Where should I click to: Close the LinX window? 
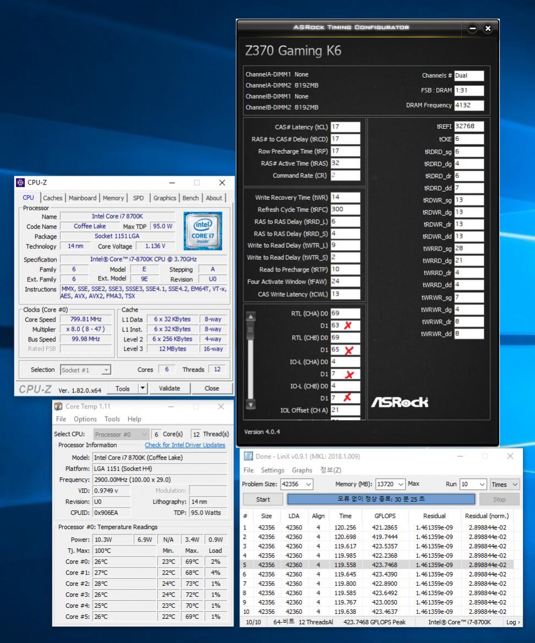tap(510, 456)
